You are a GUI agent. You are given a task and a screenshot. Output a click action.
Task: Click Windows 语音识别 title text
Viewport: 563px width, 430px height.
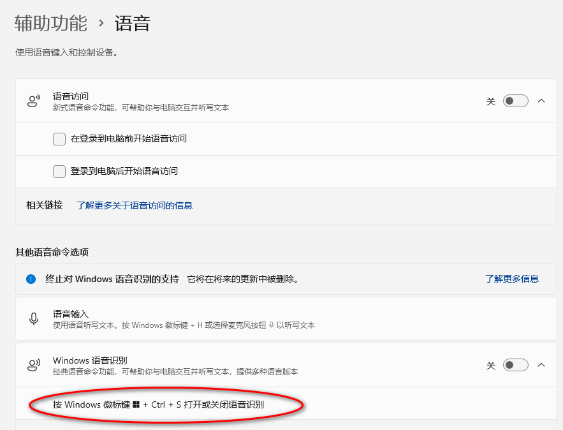coord(90,360)
